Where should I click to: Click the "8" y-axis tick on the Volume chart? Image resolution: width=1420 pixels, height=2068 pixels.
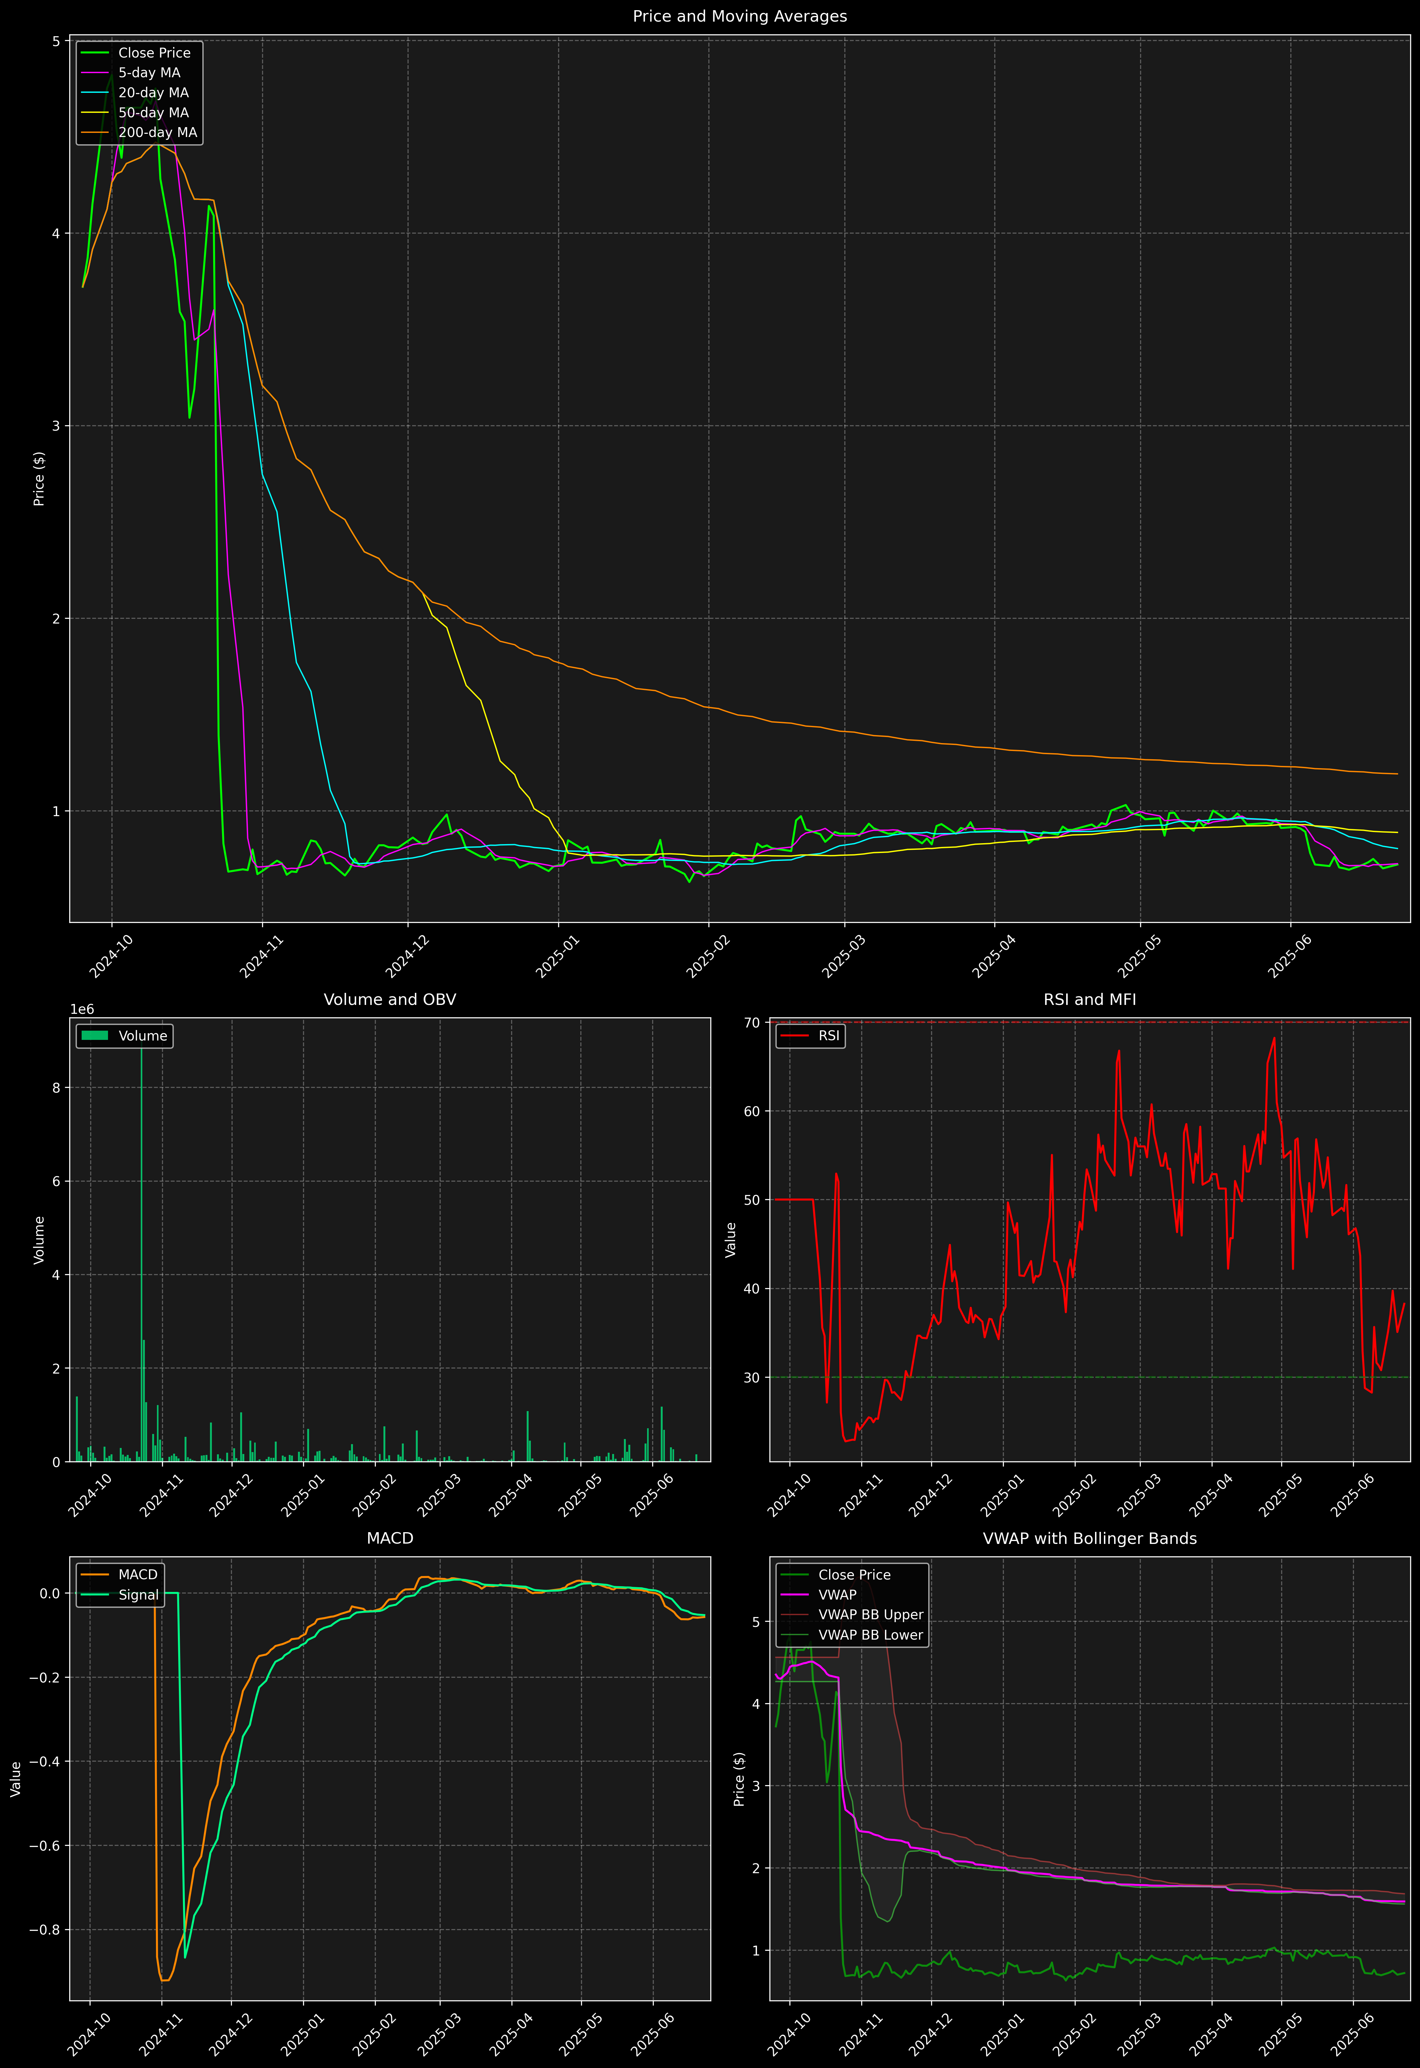(x=56, y=1087)
